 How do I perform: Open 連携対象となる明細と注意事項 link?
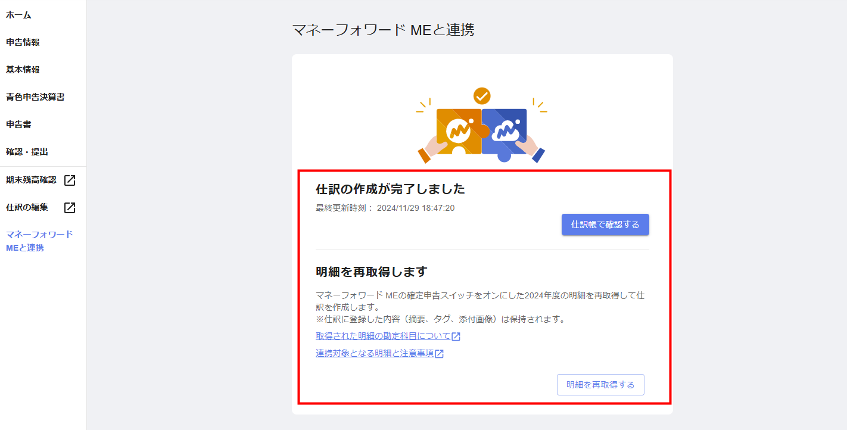click(375, 354)
